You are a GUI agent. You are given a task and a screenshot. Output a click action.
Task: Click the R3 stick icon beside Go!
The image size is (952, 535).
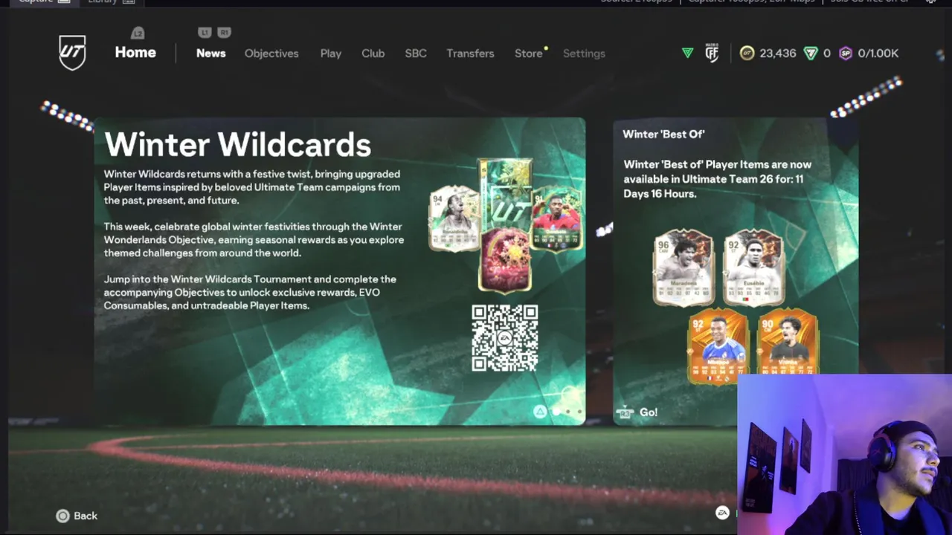click(x=625, y=412)
